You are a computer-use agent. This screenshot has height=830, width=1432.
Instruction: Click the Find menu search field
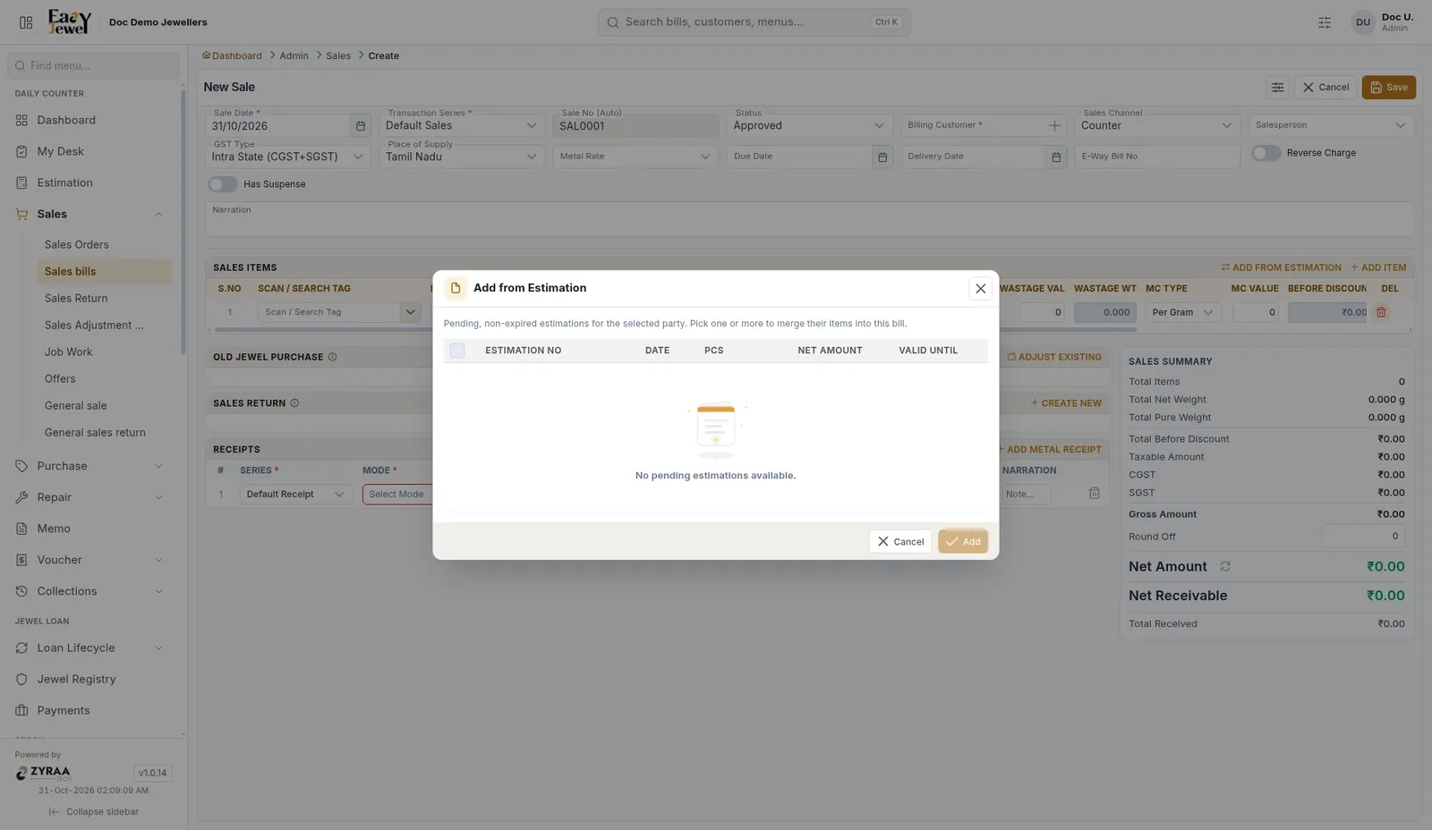(x=93, y=65)
